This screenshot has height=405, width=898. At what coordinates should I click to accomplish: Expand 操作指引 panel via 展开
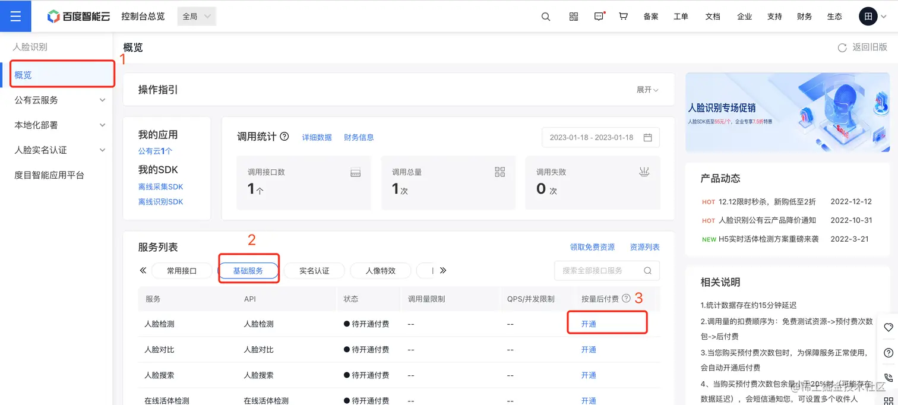point(647,90)
